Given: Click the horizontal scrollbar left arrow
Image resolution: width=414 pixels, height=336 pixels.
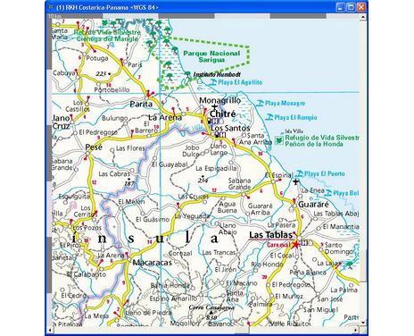Looking at the screenshot, I should [x=50, y=330].
